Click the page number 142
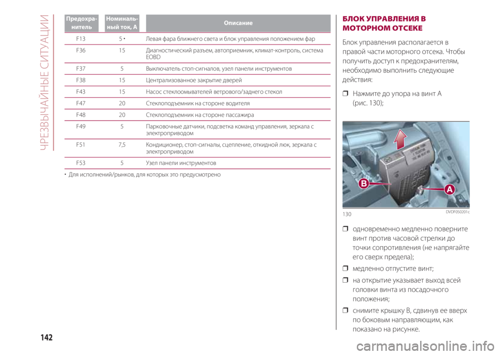 47,337
